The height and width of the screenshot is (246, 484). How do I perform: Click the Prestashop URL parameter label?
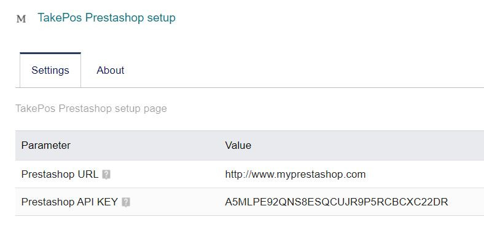[60, 174]
